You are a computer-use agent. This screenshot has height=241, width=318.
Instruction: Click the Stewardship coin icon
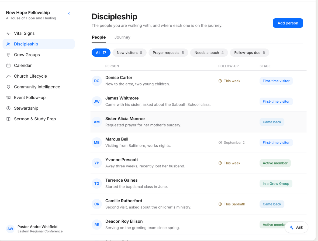pyautogui.click(x=8, y=108)
